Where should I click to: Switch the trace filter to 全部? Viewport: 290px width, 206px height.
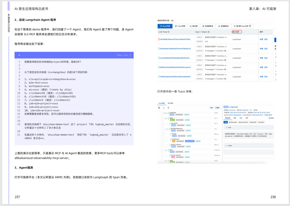tap(211, 108)
